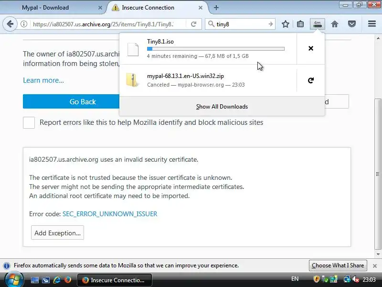Click the EN language indicator
The image size is (382, 287).
pyautogui.click(x=295, y=279)
